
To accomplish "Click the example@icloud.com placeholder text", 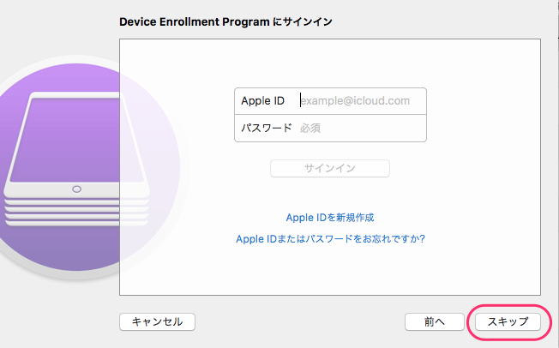I will point(355,101).
